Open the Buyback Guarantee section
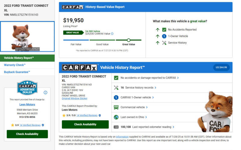The image size is (241, 150). [x=17, y=72]
